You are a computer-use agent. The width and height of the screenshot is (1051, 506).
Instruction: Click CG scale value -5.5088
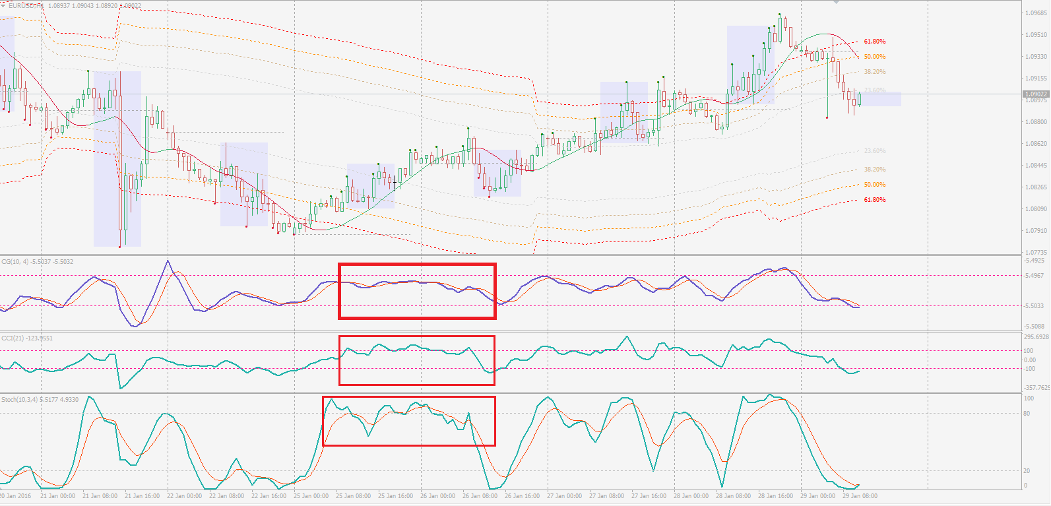tap(1035, 327)
